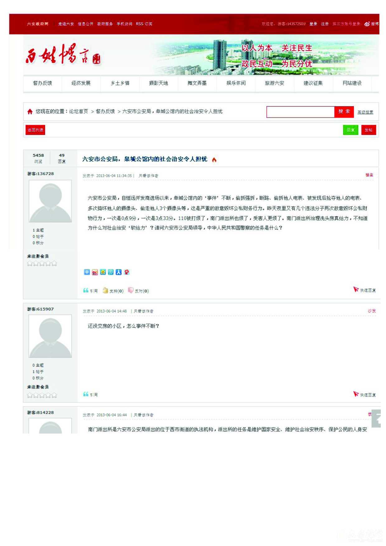
Task: Click 快速回复 arrow in second post
Action: click(356, 394)
